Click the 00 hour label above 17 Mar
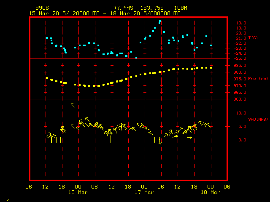Image resolution: width=270 pixels, height=202 pixels. [144, 187]
